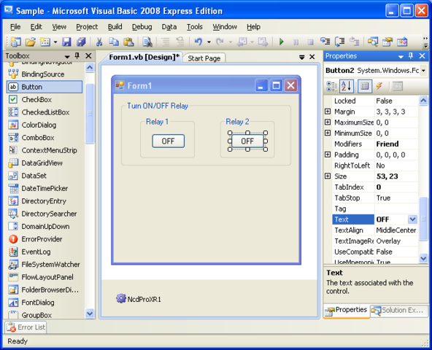This screenshot has height=350, width=432.
Task: Show Properties list button in Properties panel
Action: click(x=365, y=86)
